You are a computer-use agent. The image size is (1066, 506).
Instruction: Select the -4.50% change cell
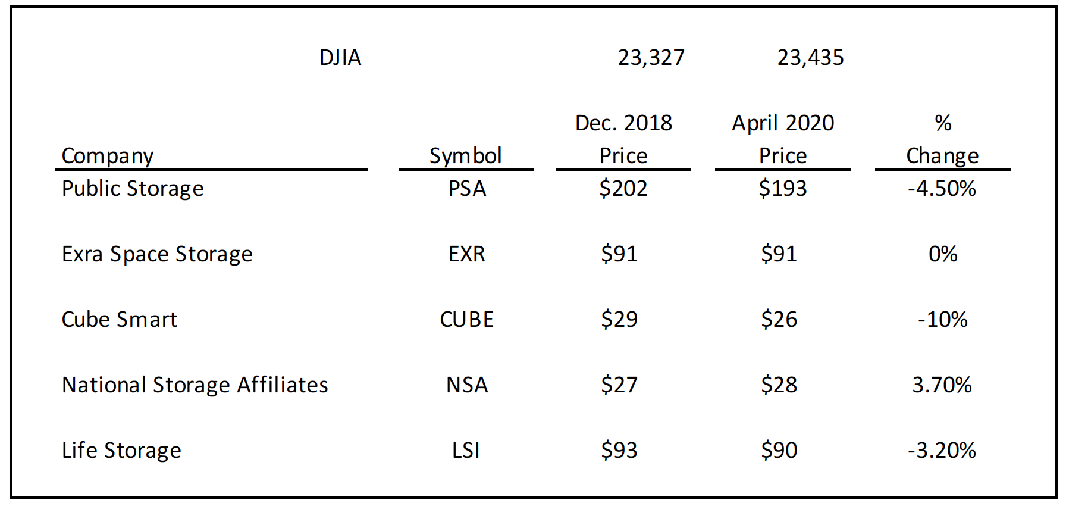pyautogui.click(x=942, y=189)
